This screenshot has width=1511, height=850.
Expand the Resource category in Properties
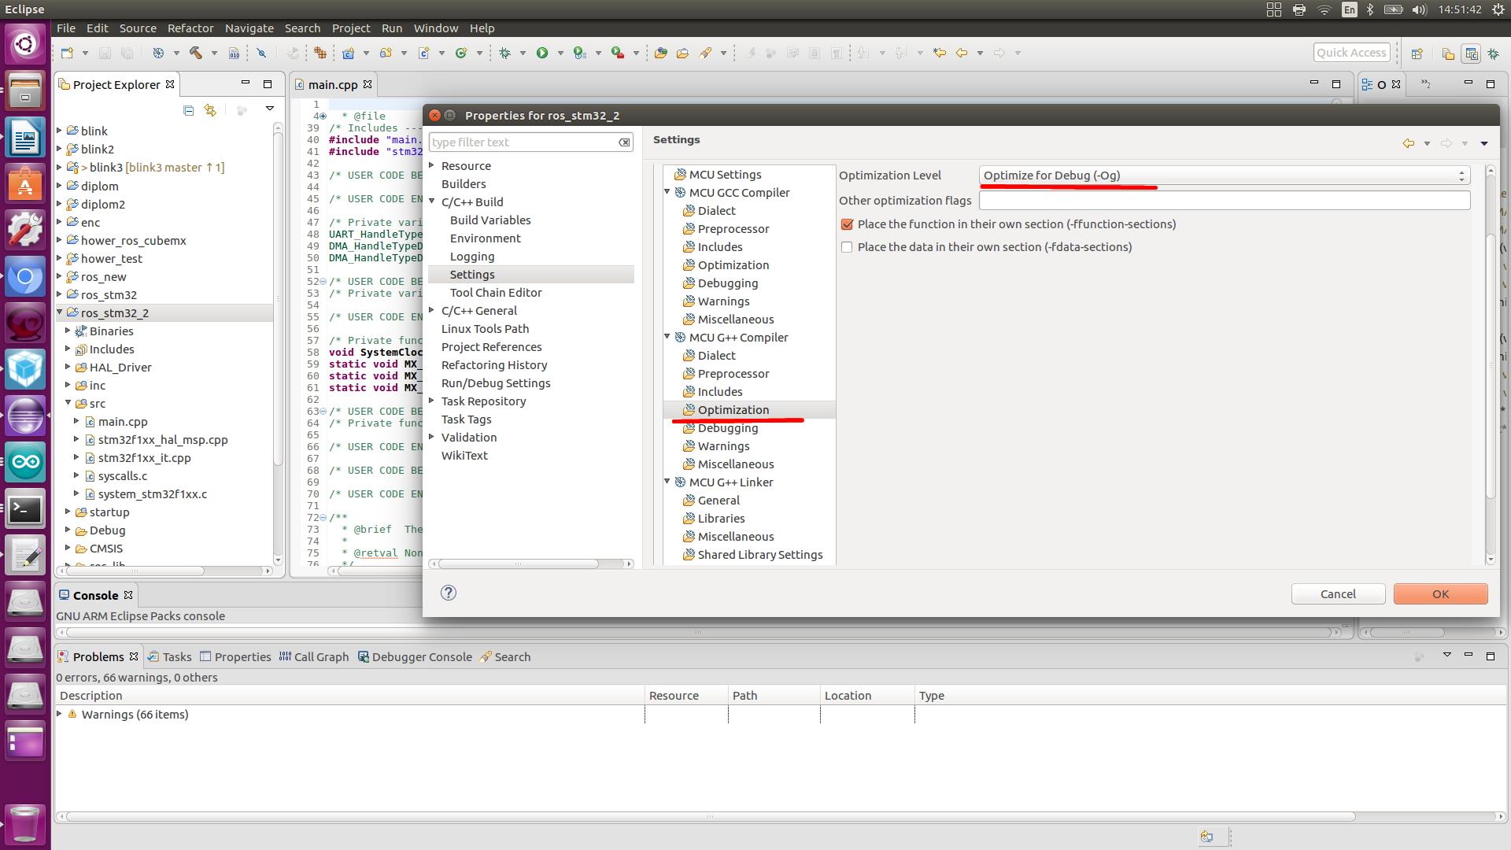click(432, 166)
